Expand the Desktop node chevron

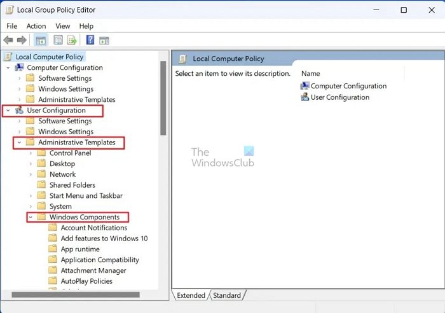(x=31, y=163)
